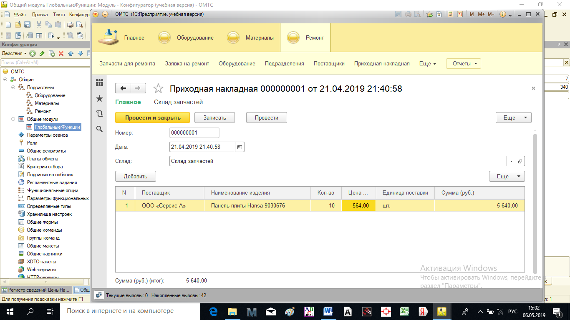
Task: Click the add-to-favorites page icon in the title bar
Action: (439, 14)
